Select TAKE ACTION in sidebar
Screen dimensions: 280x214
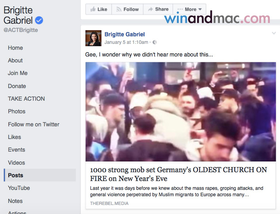[x=26, y=99]
